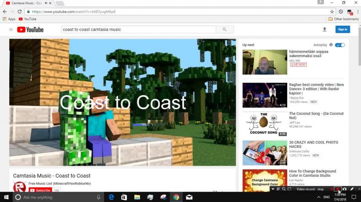This screenshot has width=361, height=202.
Task: Bookmark this page with the star icon
Action: (332, 11)
